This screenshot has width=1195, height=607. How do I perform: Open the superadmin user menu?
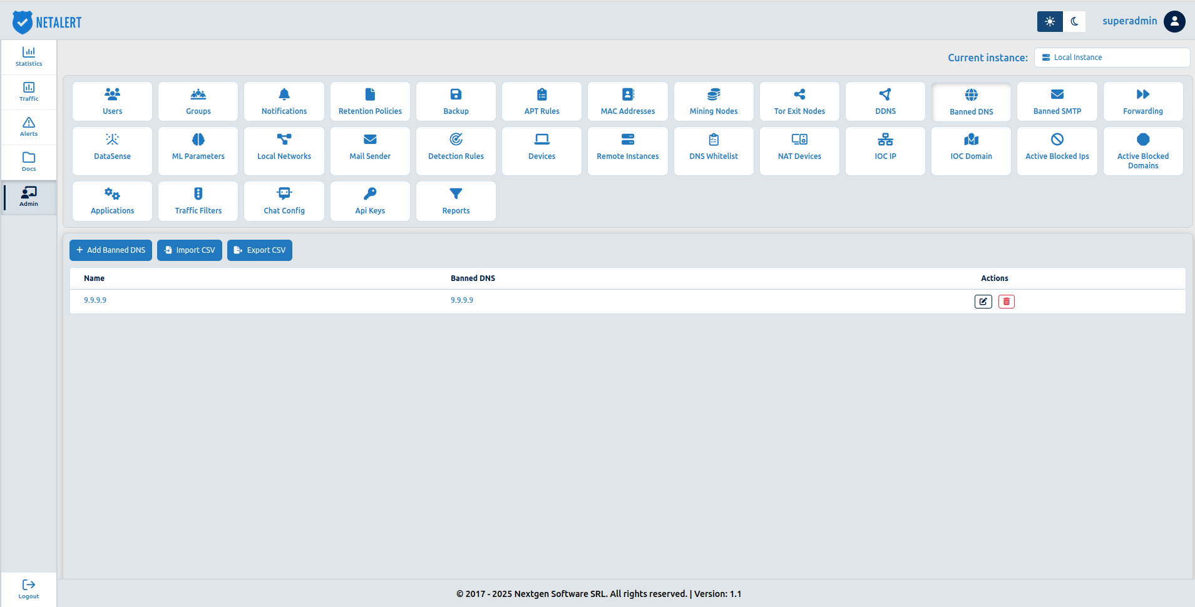point(1144,21)
